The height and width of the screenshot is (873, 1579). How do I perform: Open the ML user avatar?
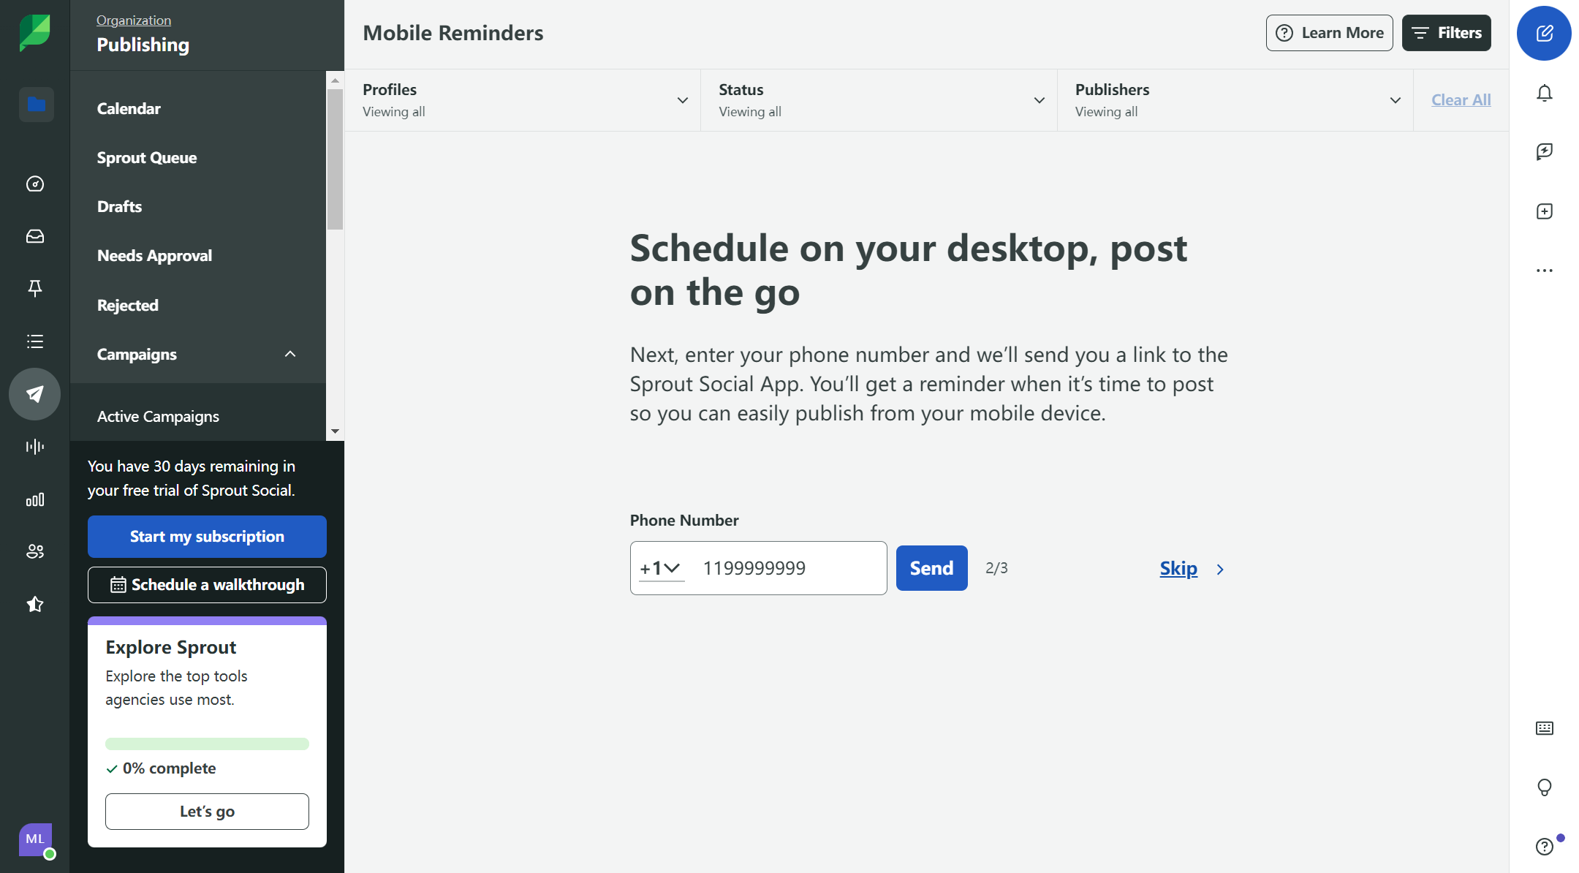[36, 839]
